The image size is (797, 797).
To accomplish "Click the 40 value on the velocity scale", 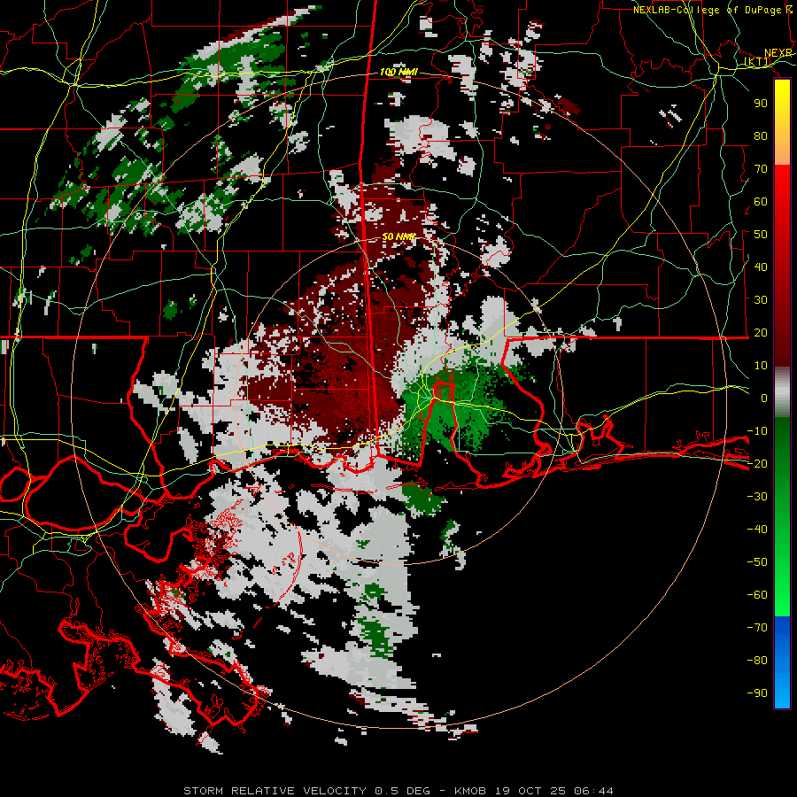I will point(761,267).
